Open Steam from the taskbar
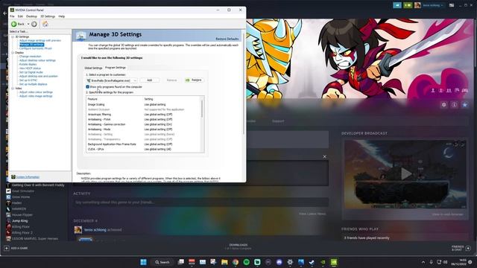Viewport: 477px width, 268px height. click(x=312, y=262)
